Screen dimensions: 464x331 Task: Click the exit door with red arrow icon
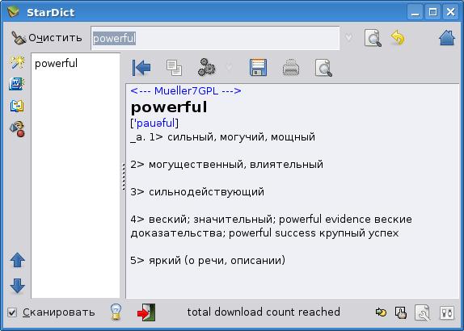[146, 312]
